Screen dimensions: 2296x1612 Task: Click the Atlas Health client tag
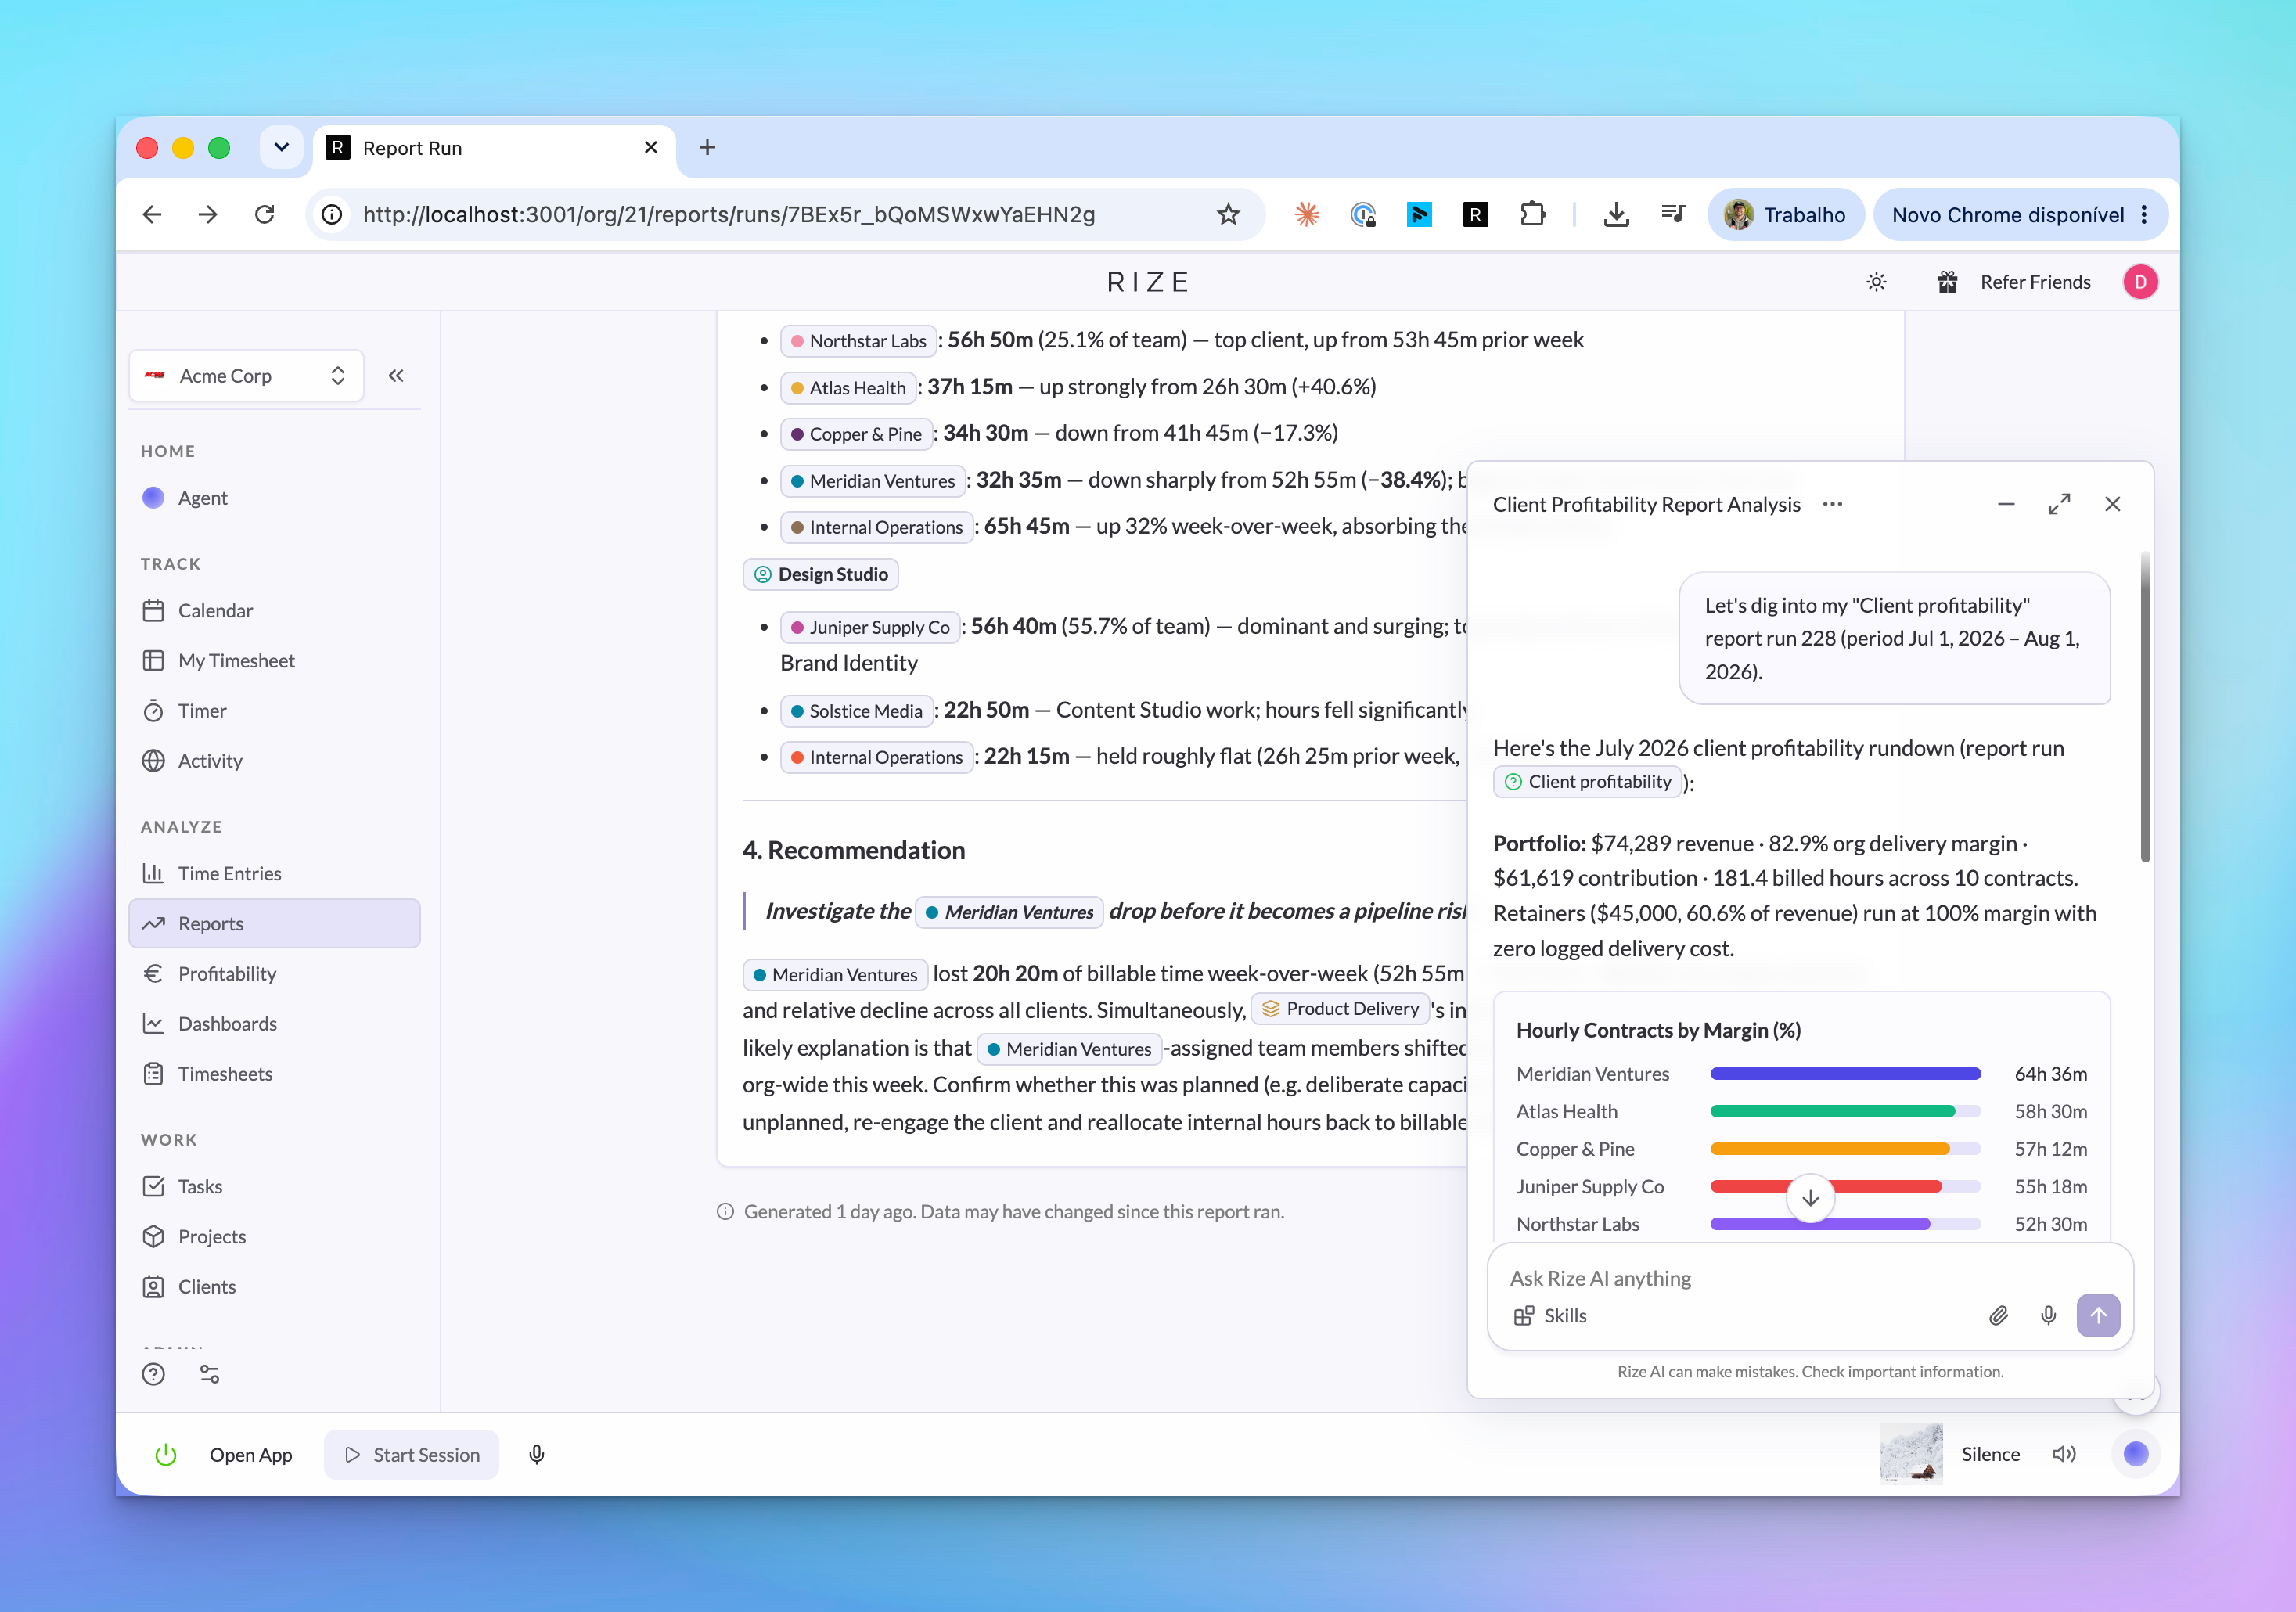[x=848, y=388]
